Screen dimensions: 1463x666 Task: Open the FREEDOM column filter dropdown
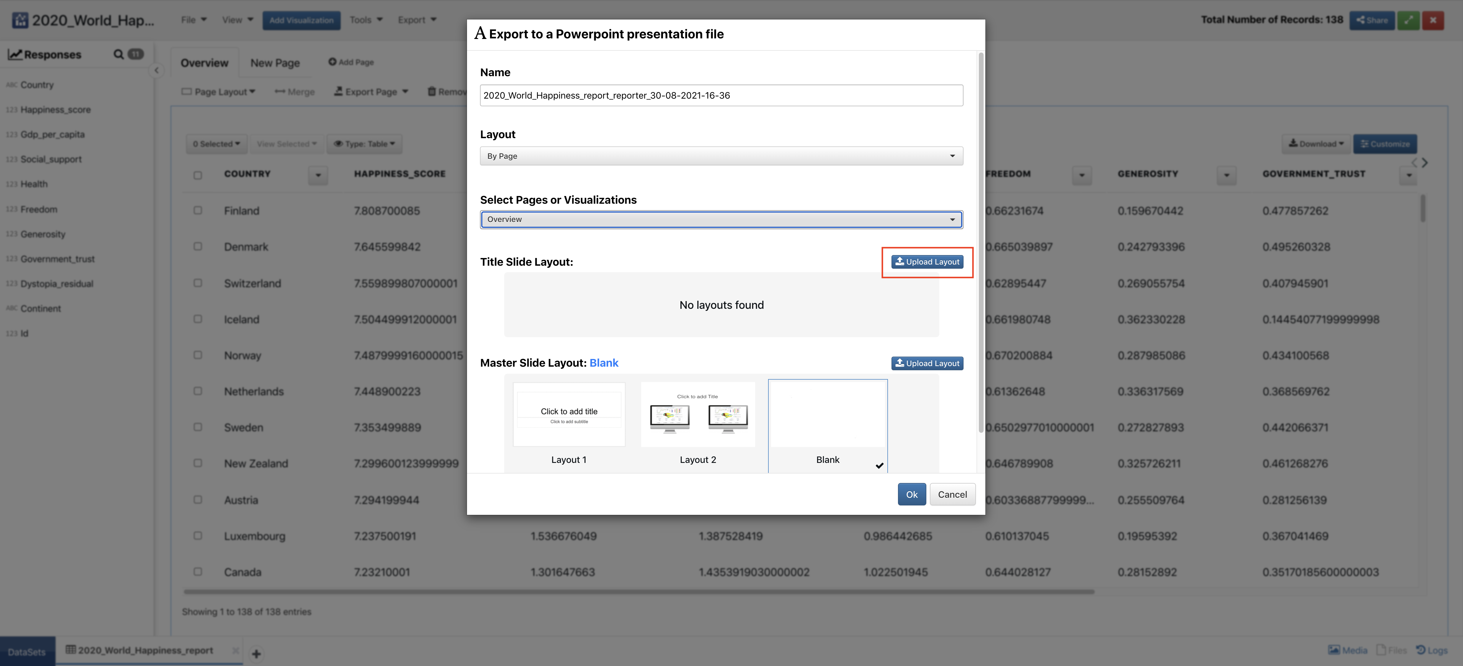[x=1082, y=175]
